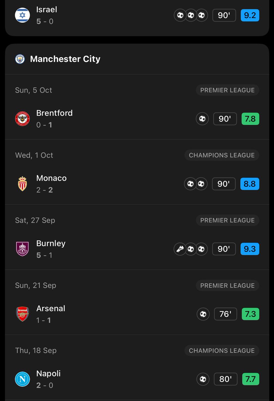Screen dimensions: 274x401
Task: Tap the goal ball icon in Brentford row
Action: pos(202,119)
